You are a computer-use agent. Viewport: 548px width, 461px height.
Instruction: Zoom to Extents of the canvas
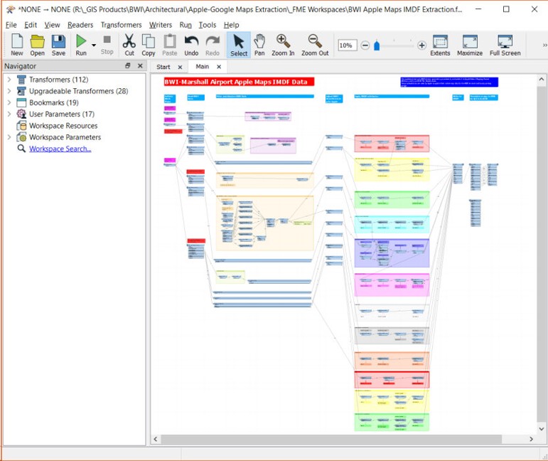440,45
